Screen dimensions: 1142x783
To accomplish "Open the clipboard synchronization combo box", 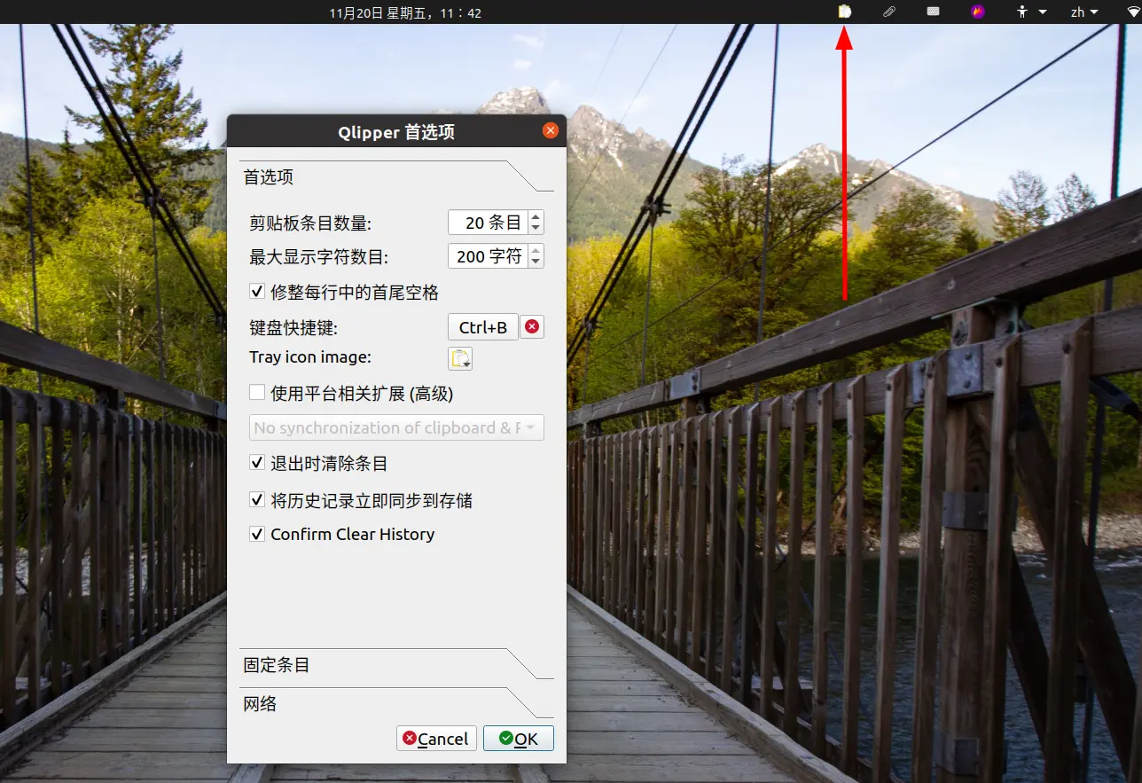I will pyautogui.click(x=397, y=427).
